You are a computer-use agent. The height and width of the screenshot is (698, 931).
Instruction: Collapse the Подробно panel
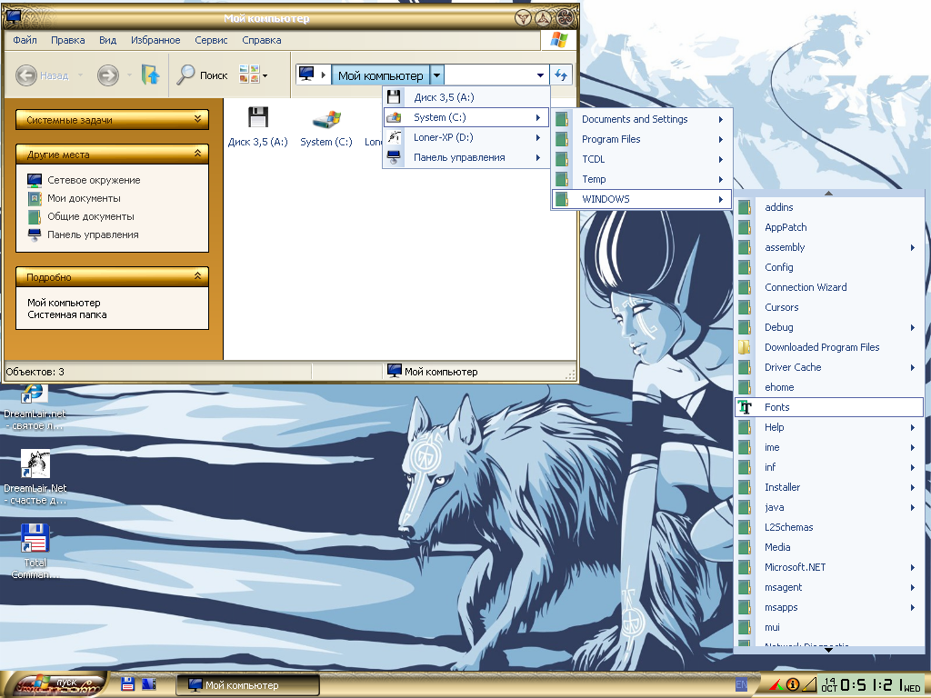tap(197, 276)
